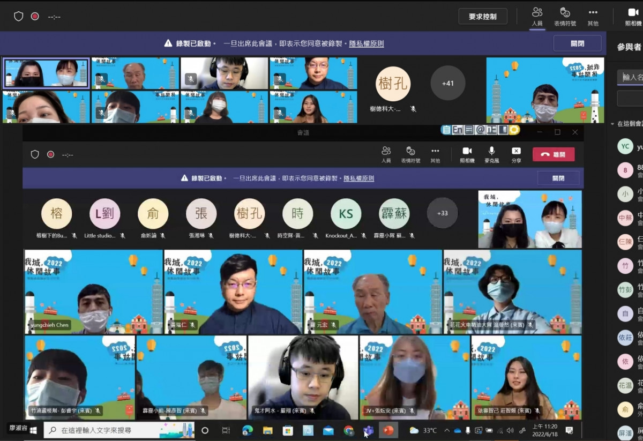Show the +33 overflow participants
643x441 pixels.
[x=442, y=213]
